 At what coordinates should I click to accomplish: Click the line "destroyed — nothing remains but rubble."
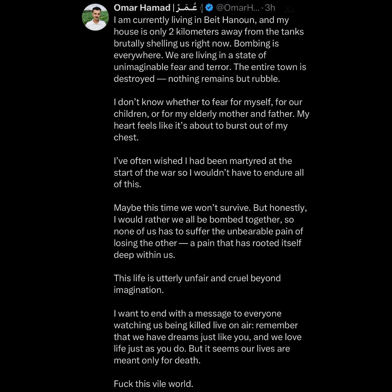197,79
